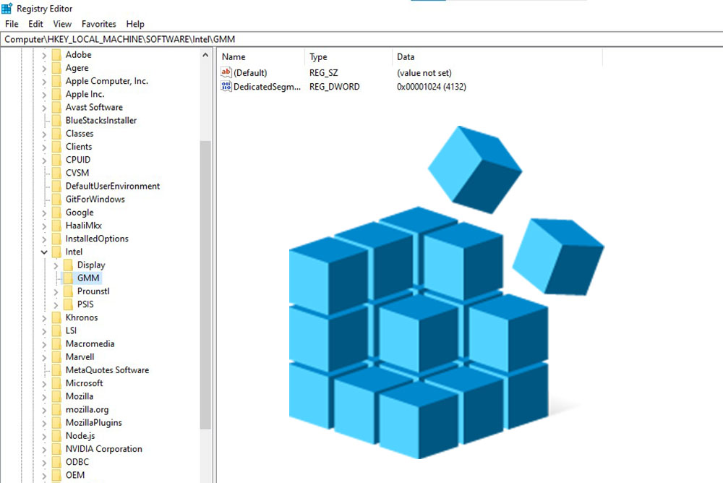Expand the Avast Software key
This screenshot has width=723, height=483.
tap(44, 107)
